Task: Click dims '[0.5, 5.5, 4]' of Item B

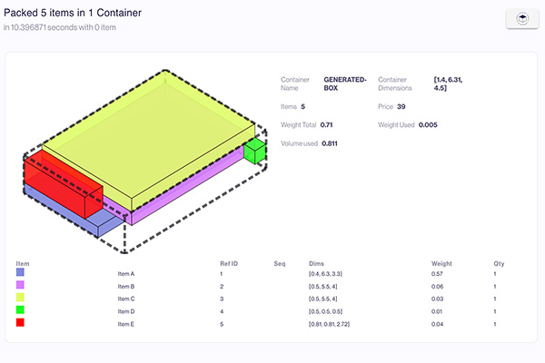Action: (322, 287)
